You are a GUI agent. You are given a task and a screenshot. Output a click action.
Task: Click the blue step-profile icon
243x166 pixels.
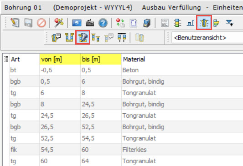click(191, 23)
